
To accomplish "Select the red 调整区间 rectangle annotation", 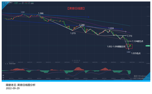I will 129,46.
